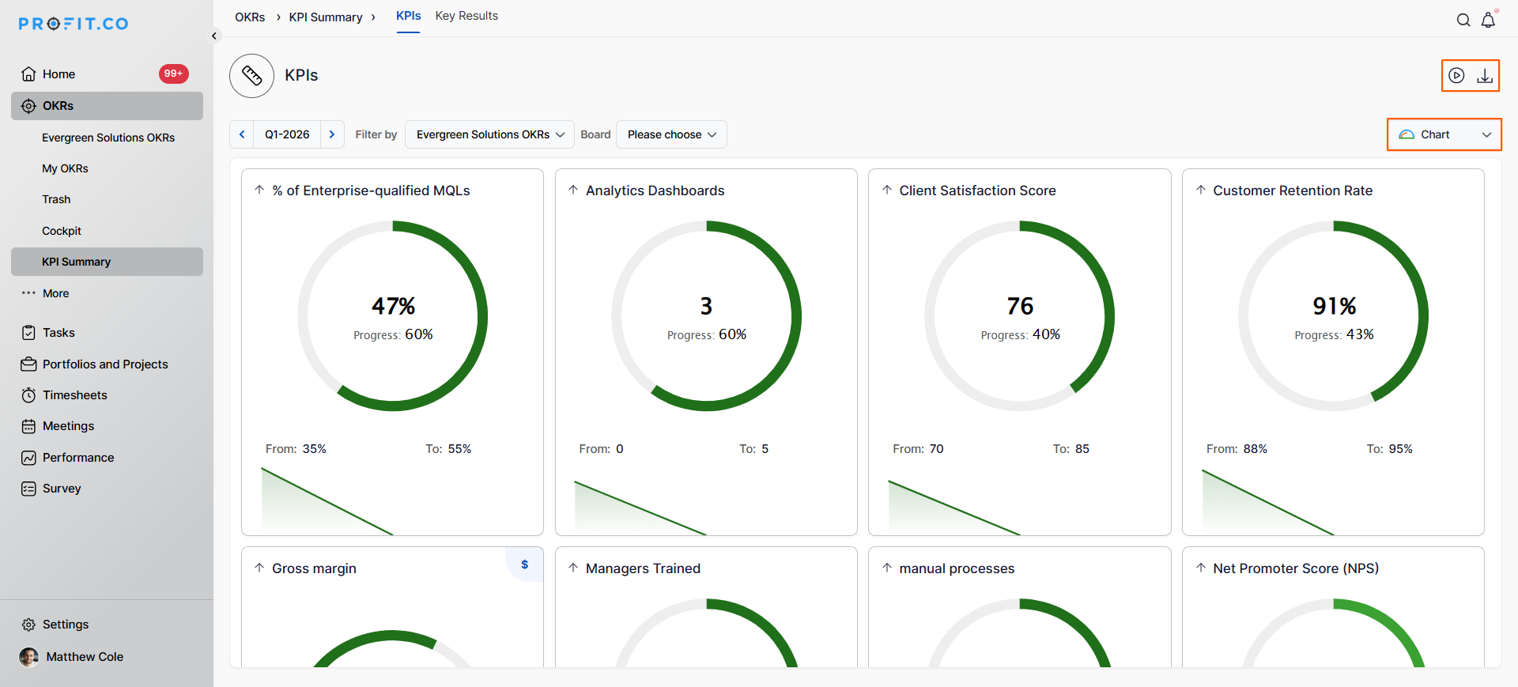Switch to the Key Results tab

466,16
